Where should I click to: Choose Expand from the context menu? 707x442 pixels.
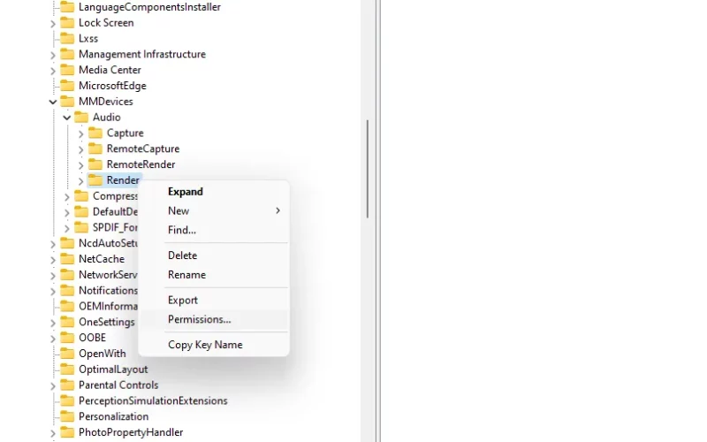tap(214, 192)
